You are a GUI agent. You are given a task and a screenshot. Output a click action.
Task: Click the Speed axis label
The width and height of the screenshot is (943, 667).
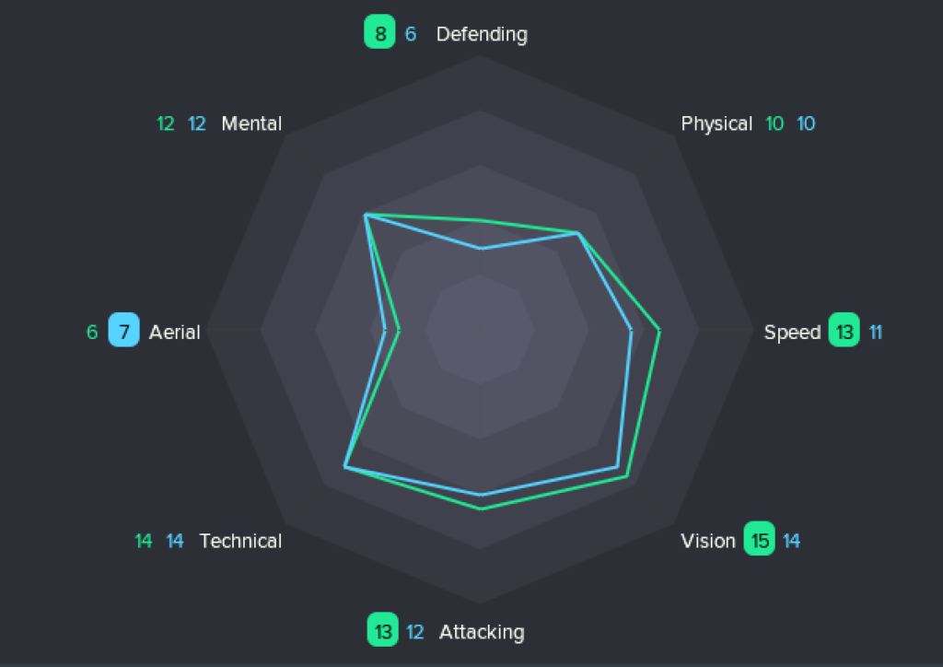[792, 332]
